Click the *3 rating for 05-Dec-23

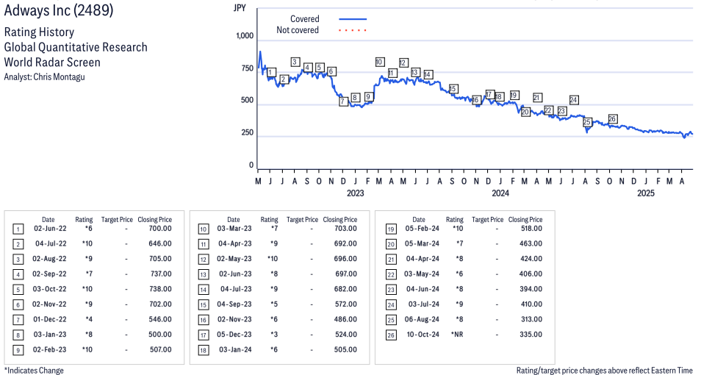(x=273, y=335)
